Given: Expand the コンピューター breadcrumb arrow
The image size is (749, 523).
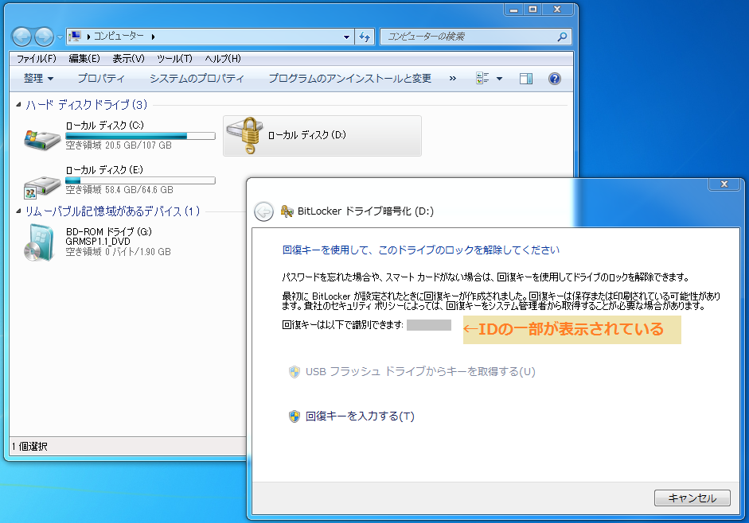Looking at the screenshot, I should click(x=153, y=37).
